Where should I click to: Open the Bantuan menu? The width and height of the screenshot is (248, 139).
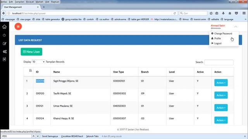point(55,2)
